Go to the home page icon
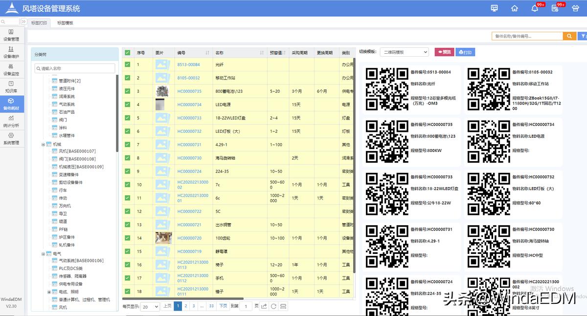This screenshot has height=316, width=587. coord(515,8)
